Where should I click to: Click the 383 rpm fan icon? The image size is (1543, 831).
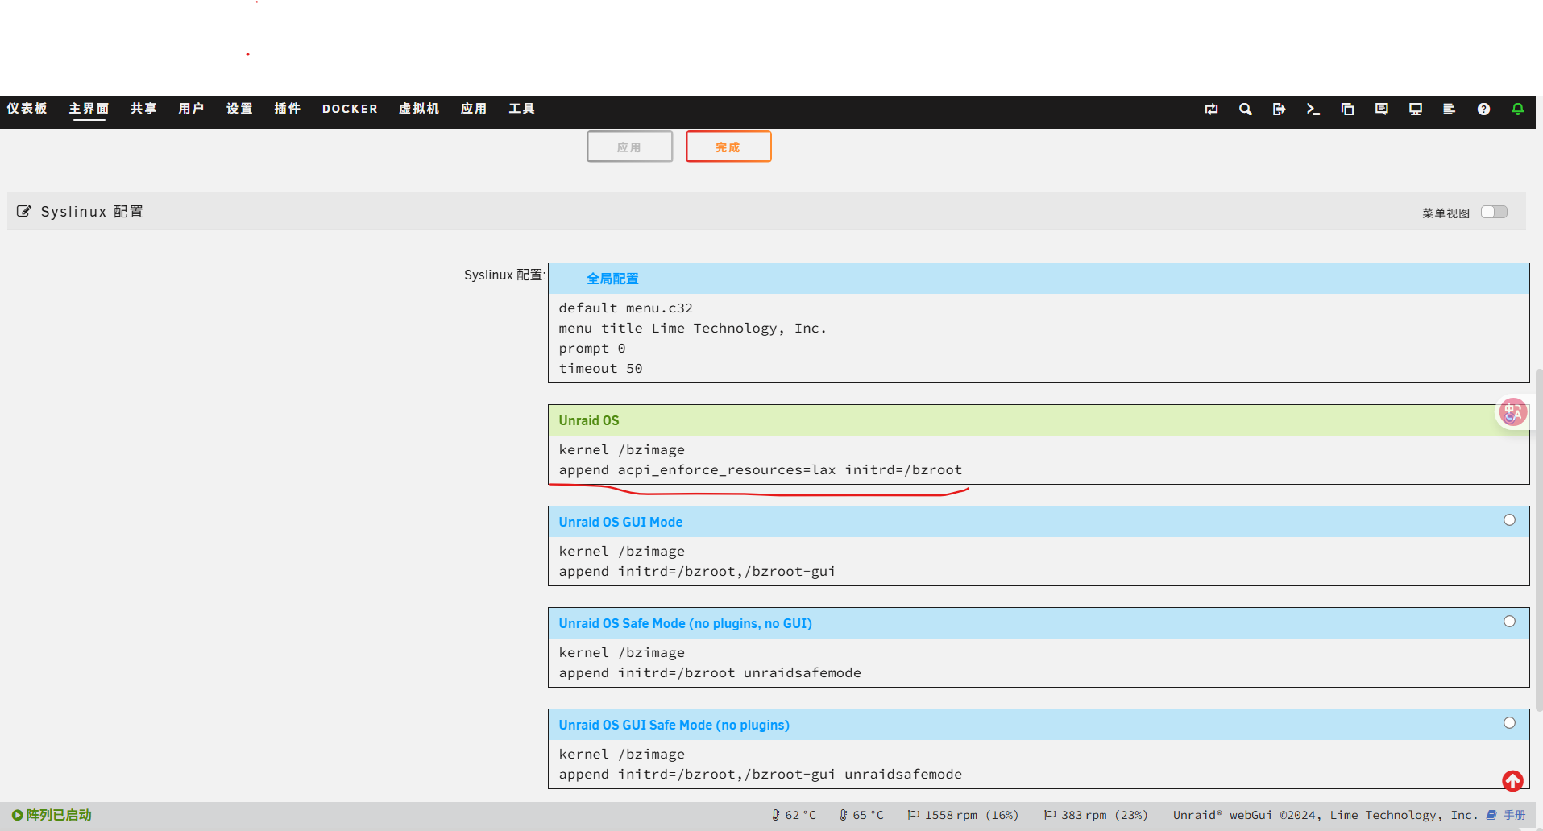click(x=1050, y=815)
